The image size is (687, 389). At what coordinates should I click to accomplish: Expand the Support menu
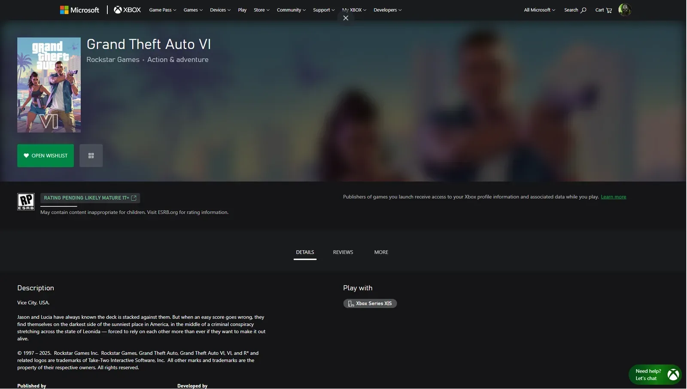pos(324,10)
